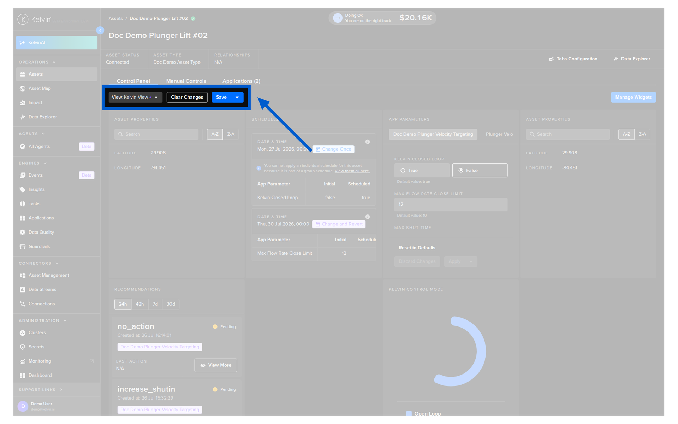Image resolution: width=678 pixels, height=424 pixels.
Task: Expand Support Links
Action: pos(61,390)
